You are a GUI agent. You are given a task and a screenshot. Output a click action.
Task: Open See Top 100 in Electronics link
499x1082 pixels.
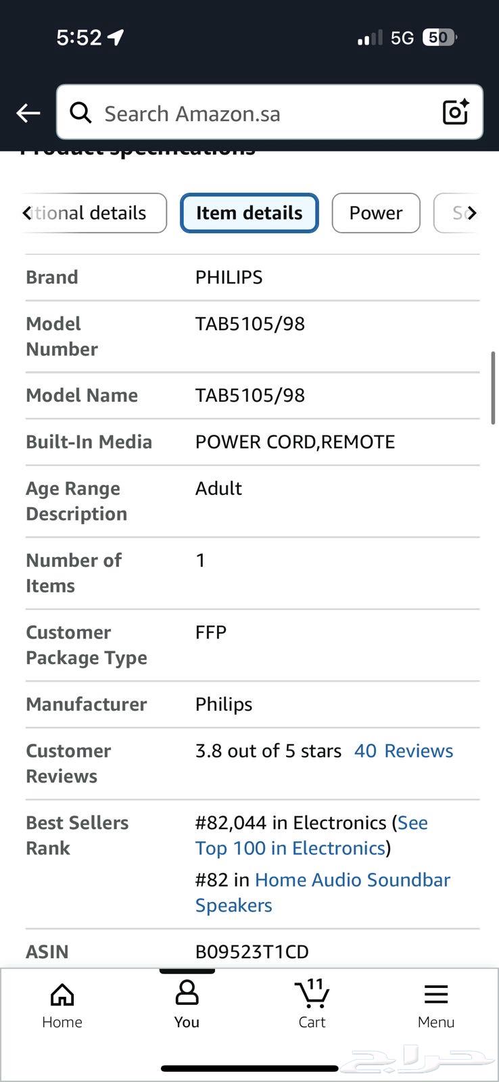[311, 836]
